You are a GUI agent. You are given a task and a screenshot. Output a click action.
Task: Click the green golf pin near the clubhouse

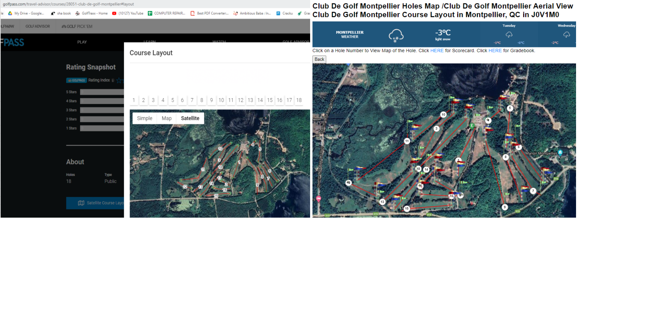pyautogui.click(x=472, y=126)
